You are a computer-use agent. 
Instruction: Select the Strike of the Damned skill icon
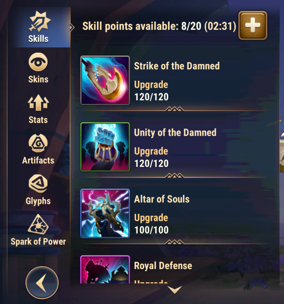coord(105,80)
